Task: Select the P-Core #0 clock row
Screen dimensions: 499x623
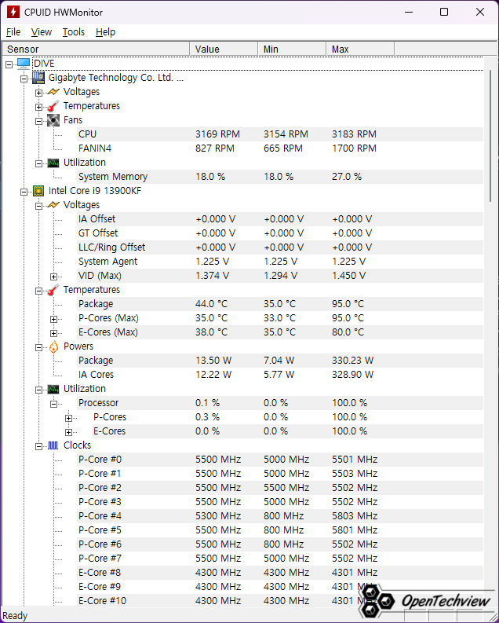Action: point(280,460)
